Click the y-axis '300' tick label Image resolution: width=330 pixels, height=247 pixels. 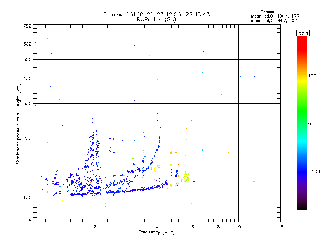[x=28, y=103]
